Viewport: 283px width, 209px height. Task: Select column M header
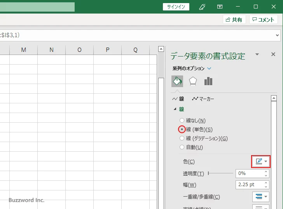click(x=23, y=50)
